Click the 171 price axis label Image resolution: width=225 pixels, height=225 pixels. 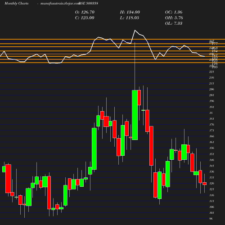pos(211,130)
